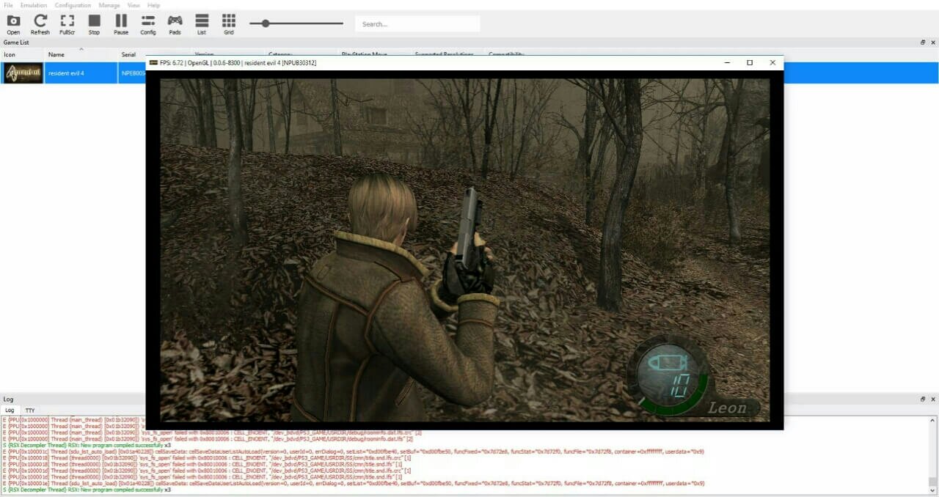Screen dimensions: 939x497
Task: Select the Log tab in Log panel
Action: coord(10,411)
